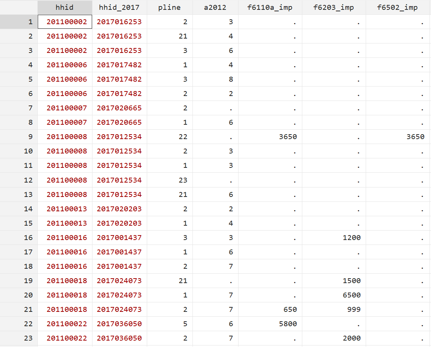Click hhid cell 201100007 in row 7
Viewport: 431px width, 347px height.
click(65, 108)
